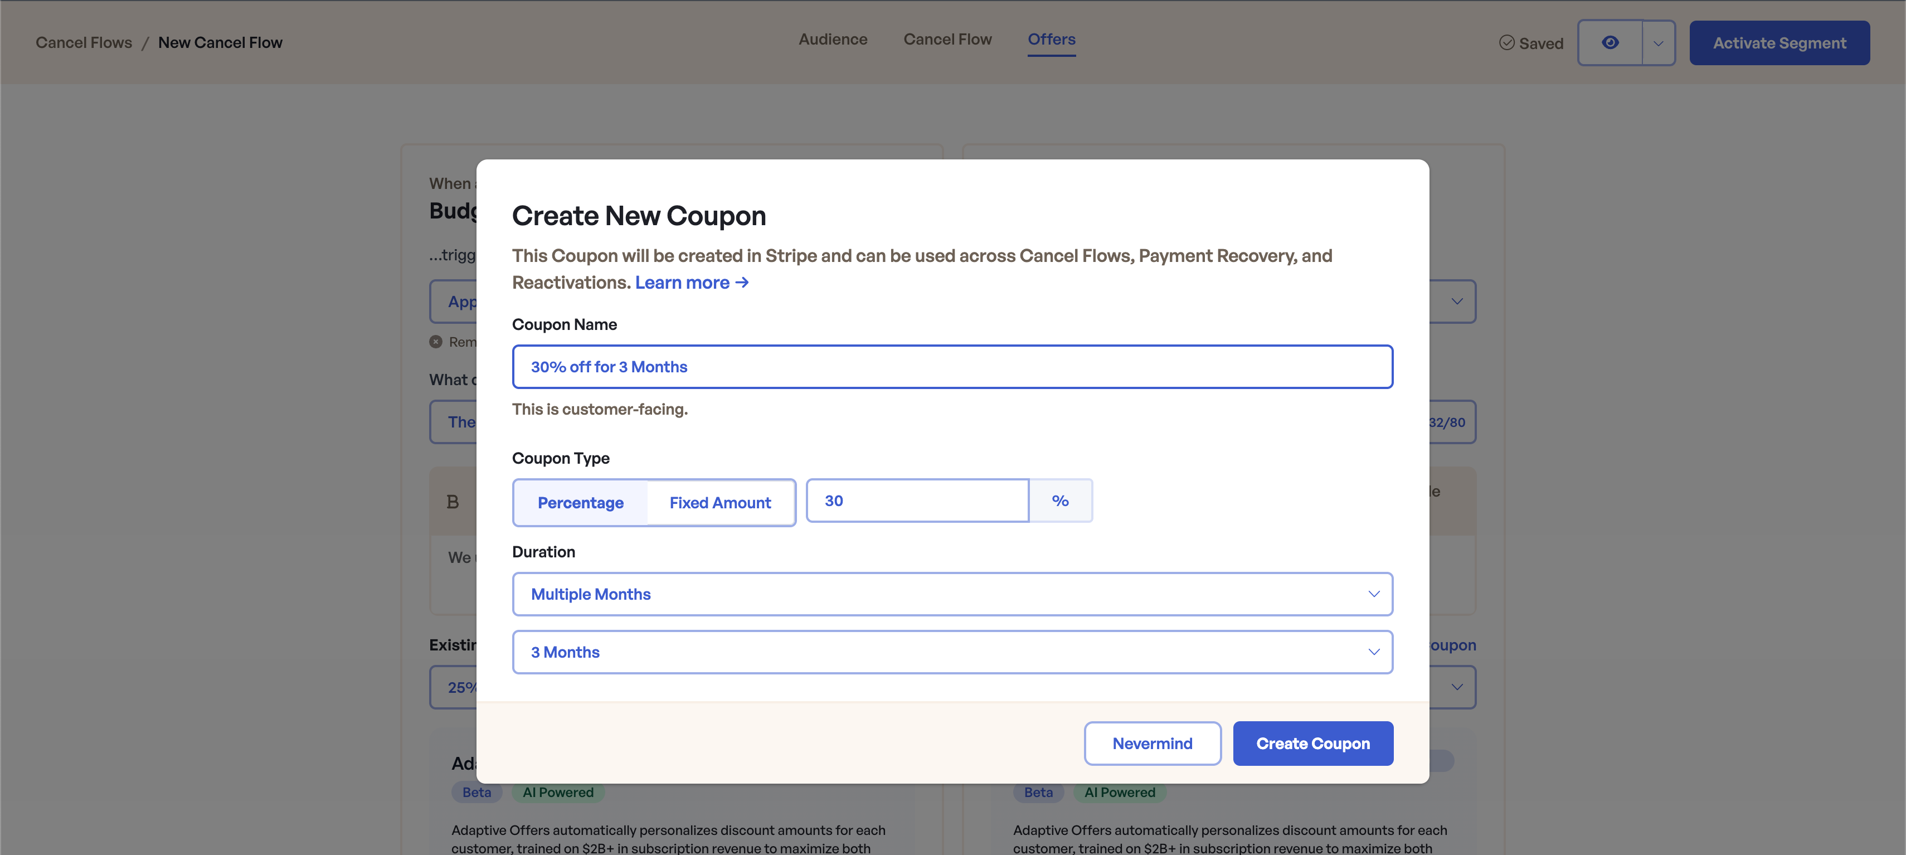Click the Coupon Name input showing "30% off for 3 Months"
The image size is (1906, 855).
click(x=951, y=366)
